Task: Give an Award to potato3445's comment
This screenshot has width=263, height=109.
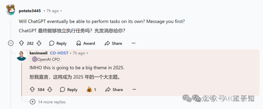Action: pos(85,43)
